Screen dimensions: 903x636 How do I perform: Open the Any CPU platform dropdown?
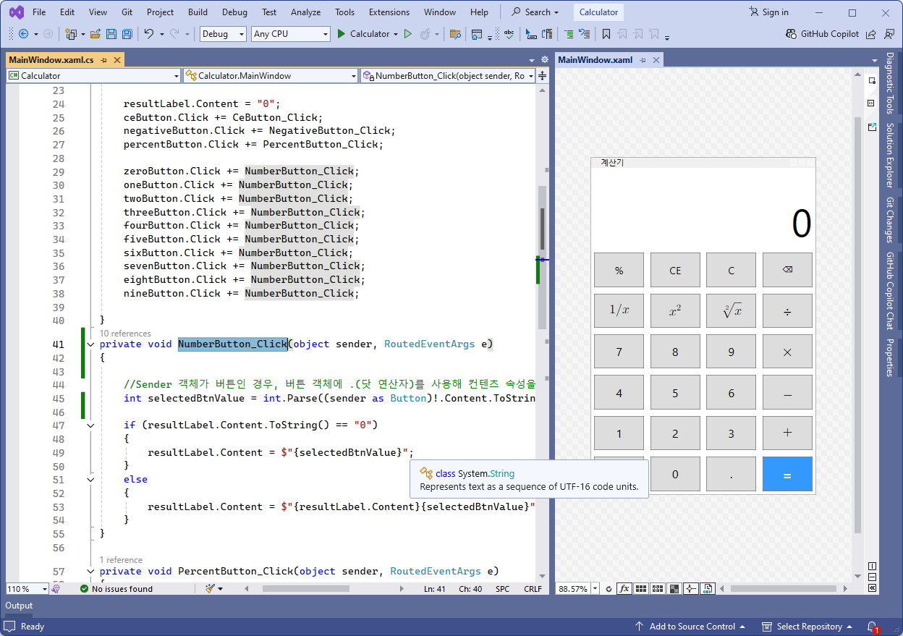click(290, 34)
